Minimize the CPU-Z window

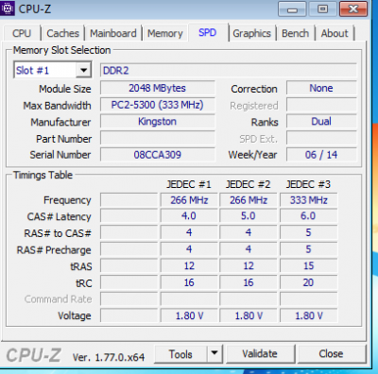292,9
